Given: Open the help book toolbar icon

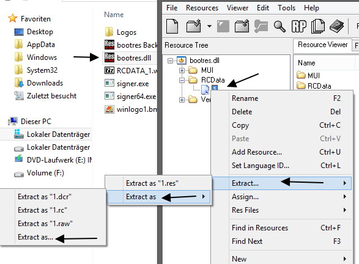Looking at the screenshot, I should (x=336, y=26).
